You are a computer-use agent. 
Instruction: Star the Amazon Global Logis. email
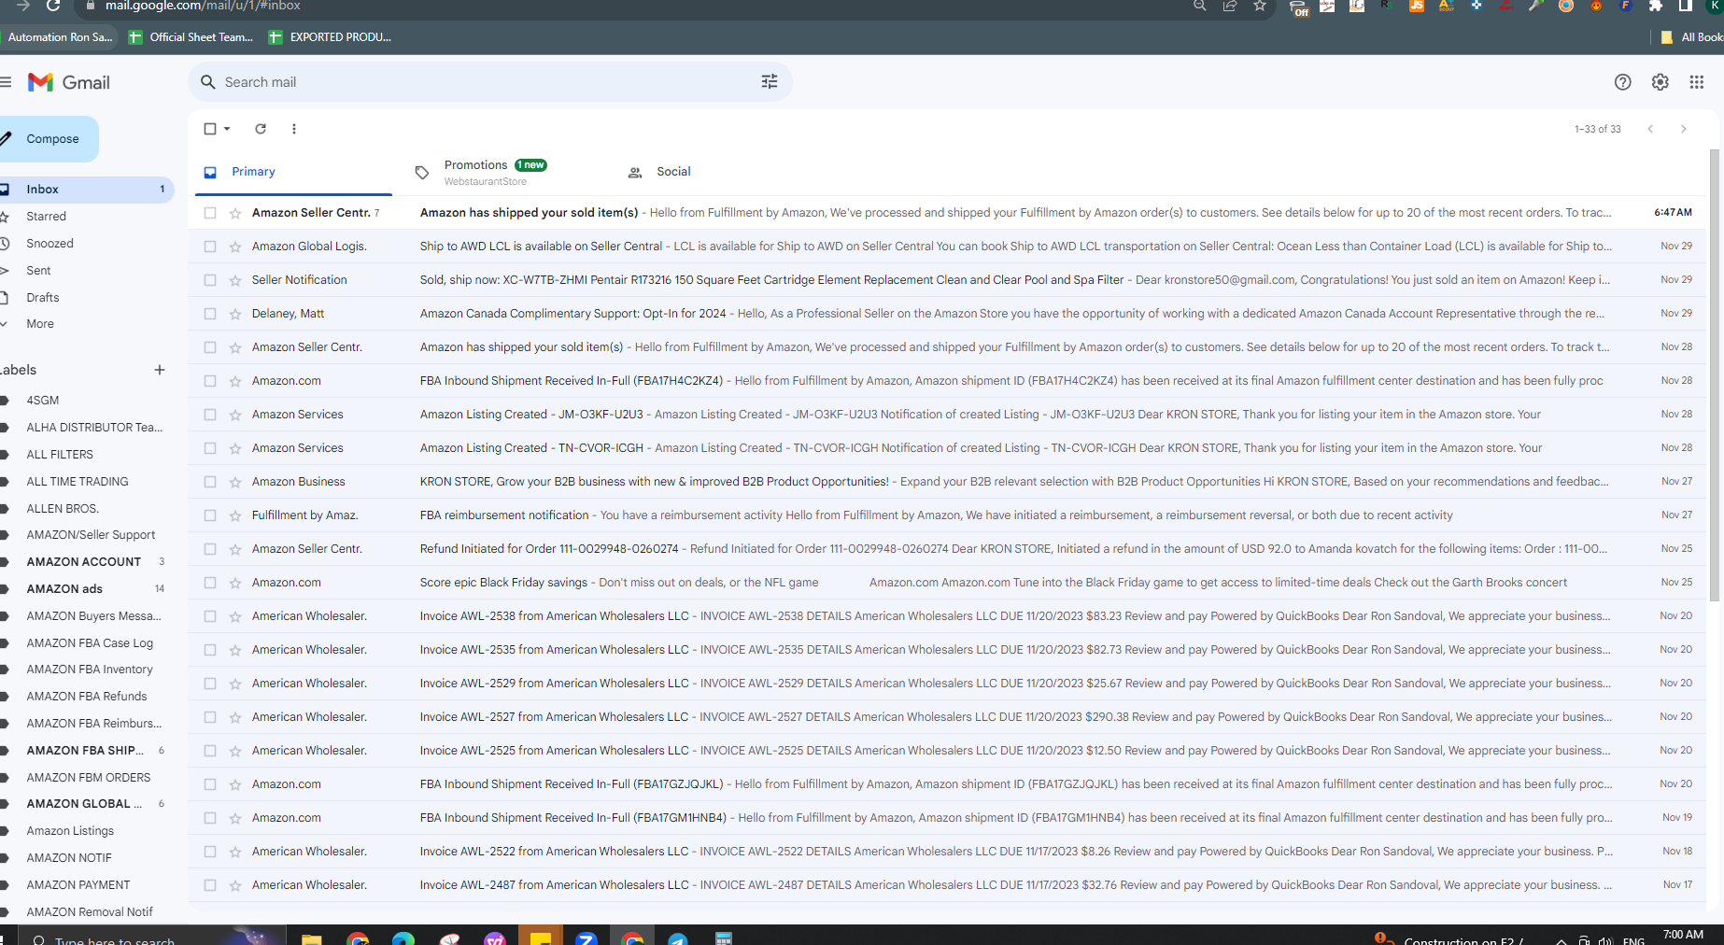click(235, 247)
